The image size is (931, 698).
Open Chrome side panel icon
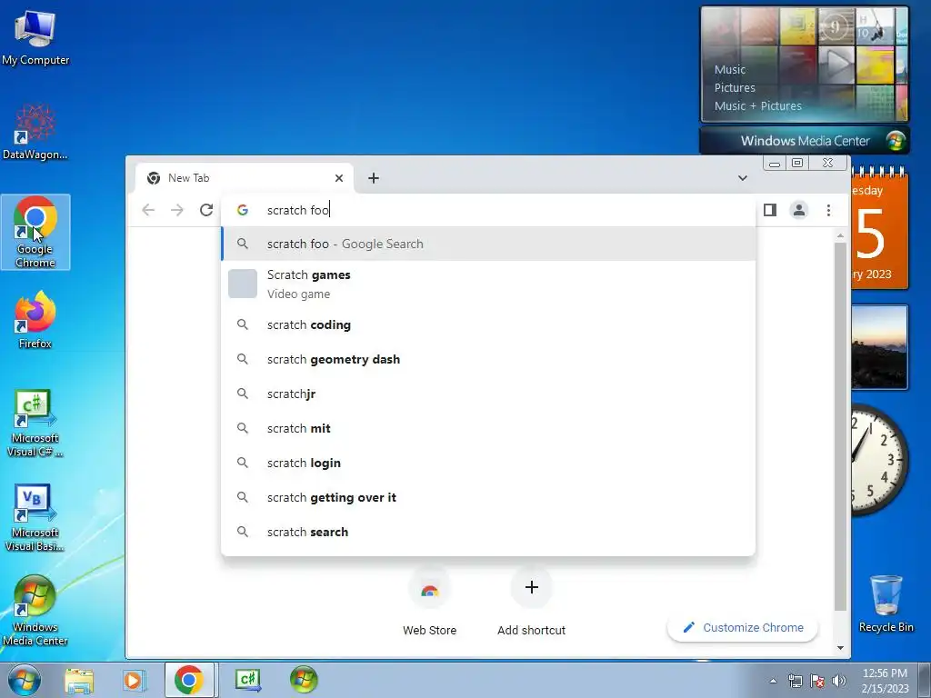770,210
